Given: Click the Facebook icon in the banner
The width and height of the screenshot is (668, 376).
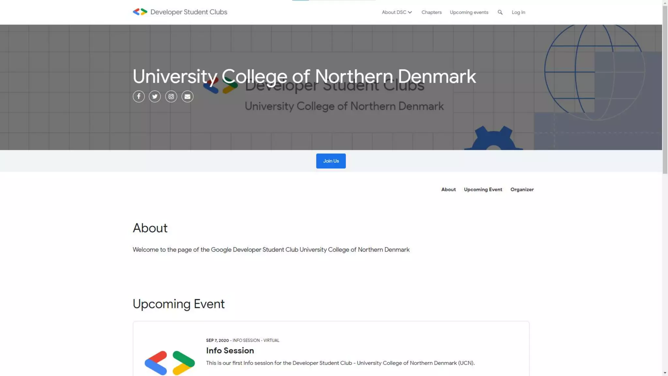Looking at the screenshot, I should coord(139,96).
